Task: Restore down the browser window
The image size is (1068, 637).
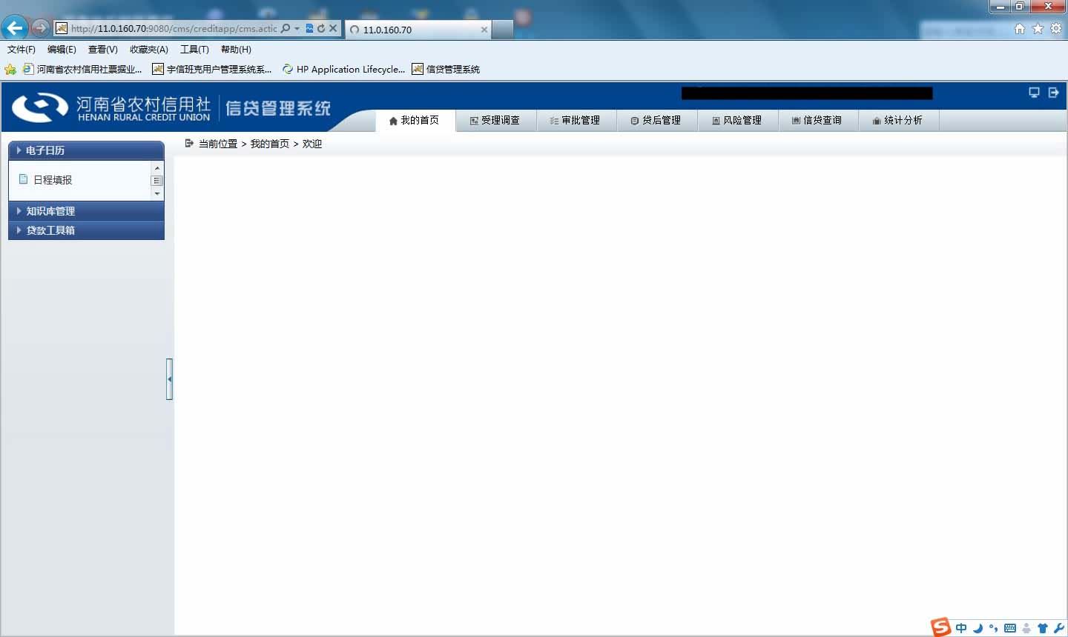Action: 1020,7
